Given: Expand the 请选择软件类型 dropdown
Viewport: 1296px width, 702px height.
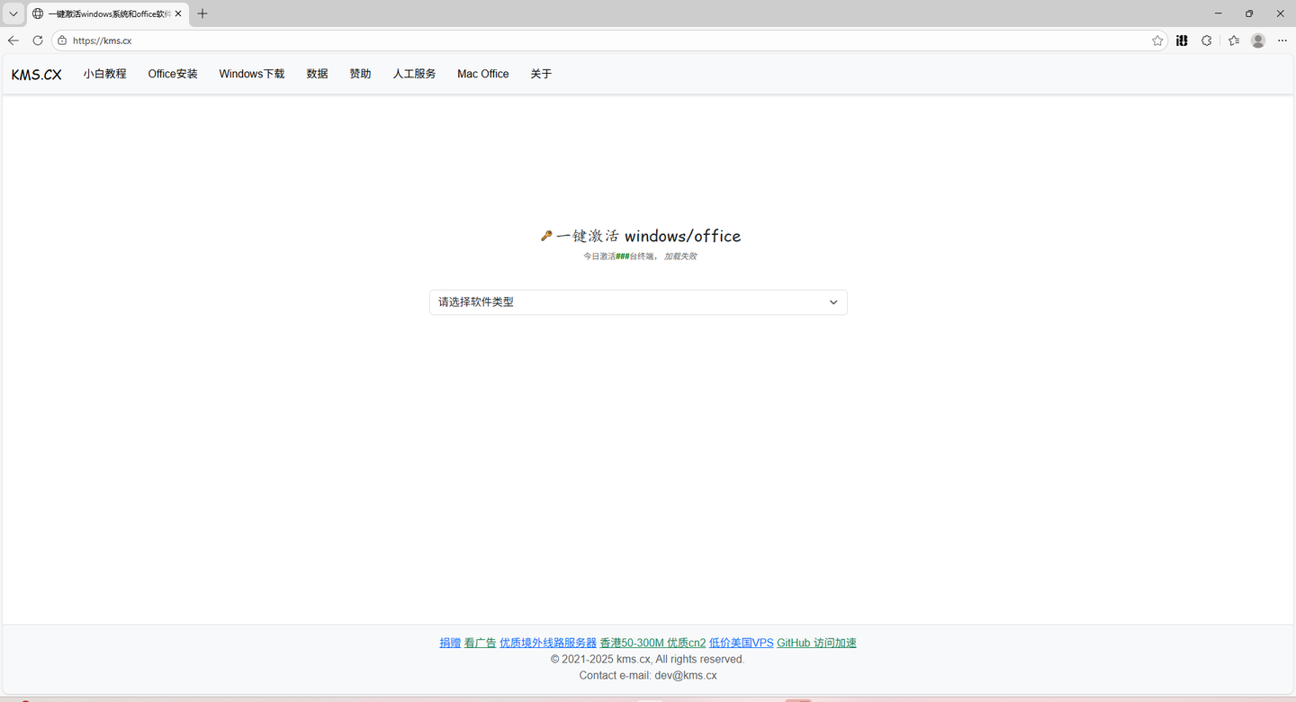Looking at the screenshot, I should (x=638, y=302).
